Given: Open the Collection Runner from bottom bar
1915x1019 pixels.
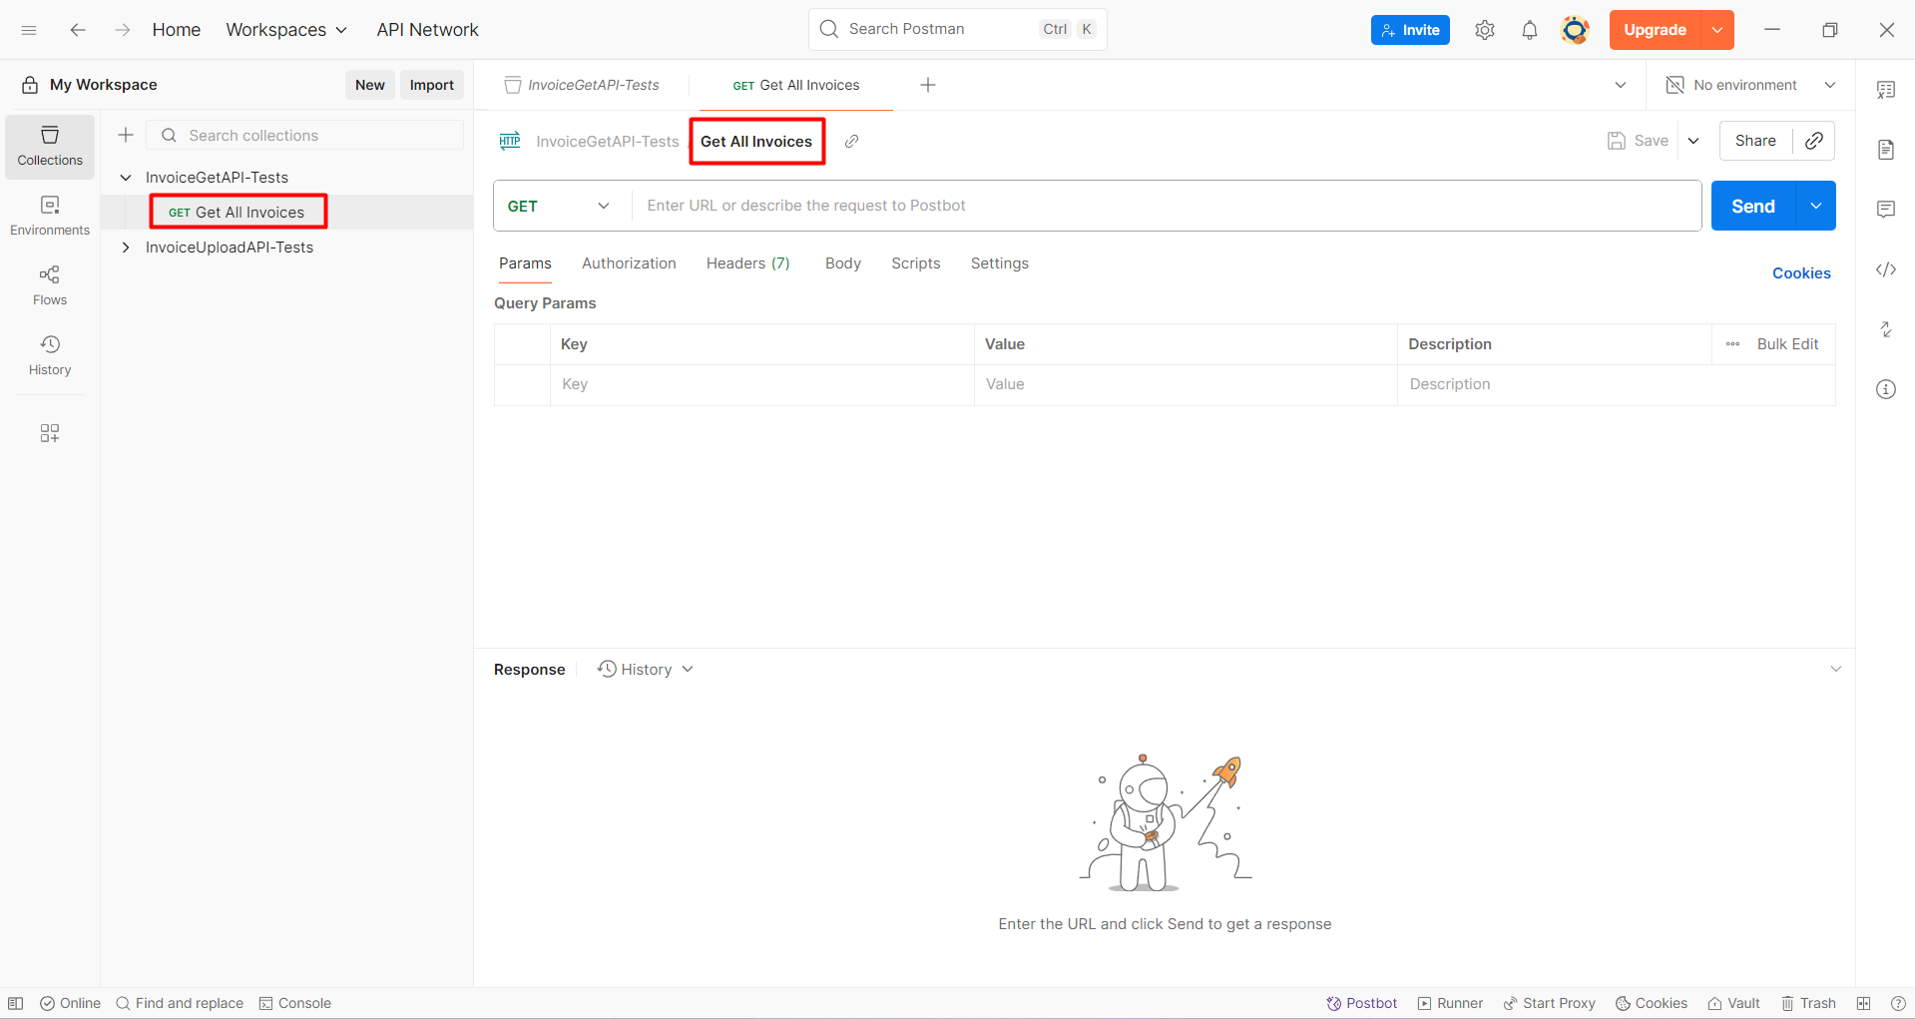Looking at the screenshot, I should 1449,1003.
